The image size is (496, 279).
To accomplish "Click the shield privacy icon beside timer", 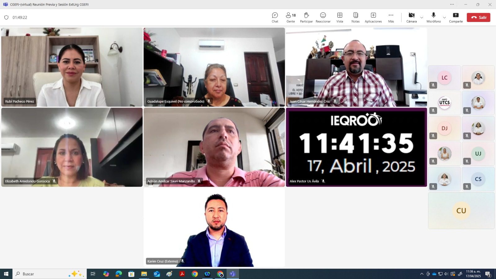I will coord(6,18).
